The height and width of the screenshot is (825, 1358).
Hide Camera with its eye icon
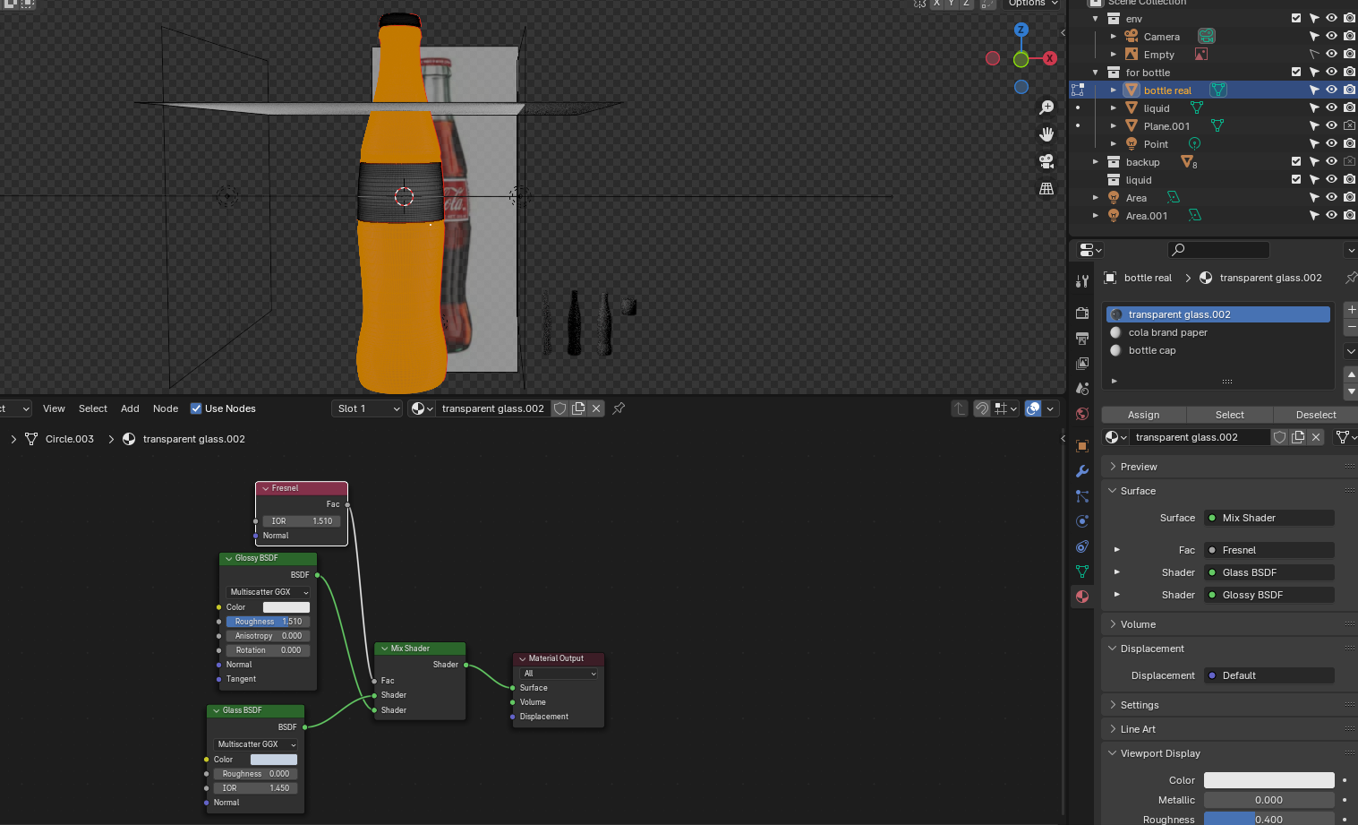(1332, 36)
